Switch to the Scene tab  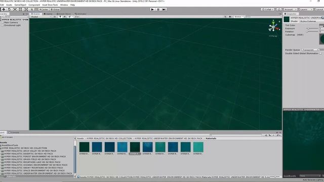point(35,14)
